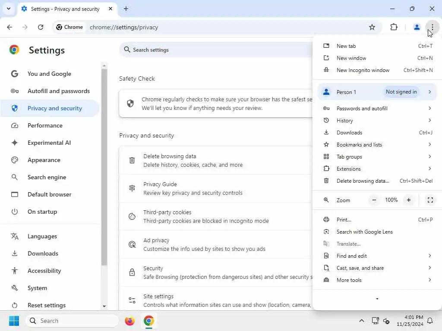Open a new tab with plus button
This screenshot has width=442, height=331.
(126, 9)
